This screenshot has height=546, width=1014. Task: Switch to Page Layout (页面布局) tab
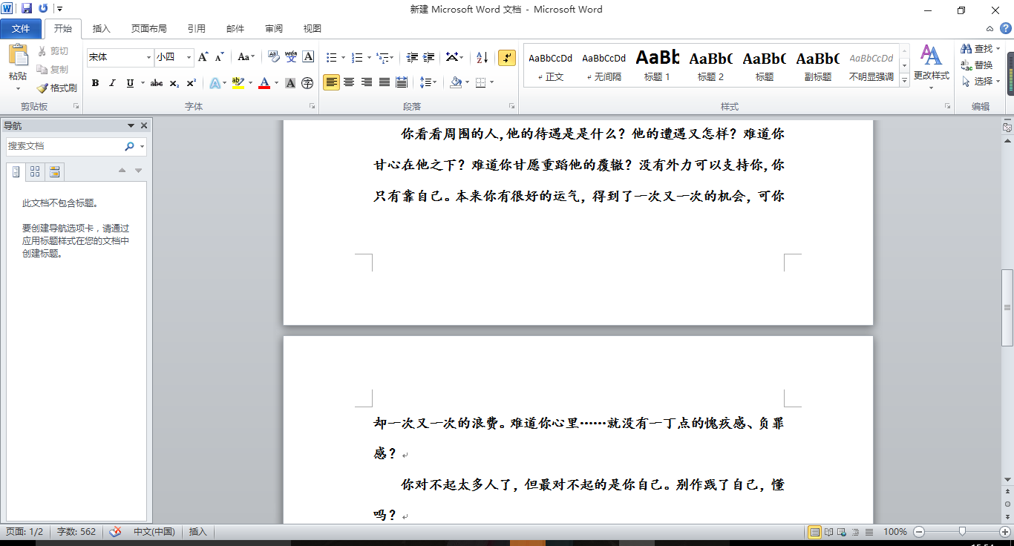click(x=149, y=29)
